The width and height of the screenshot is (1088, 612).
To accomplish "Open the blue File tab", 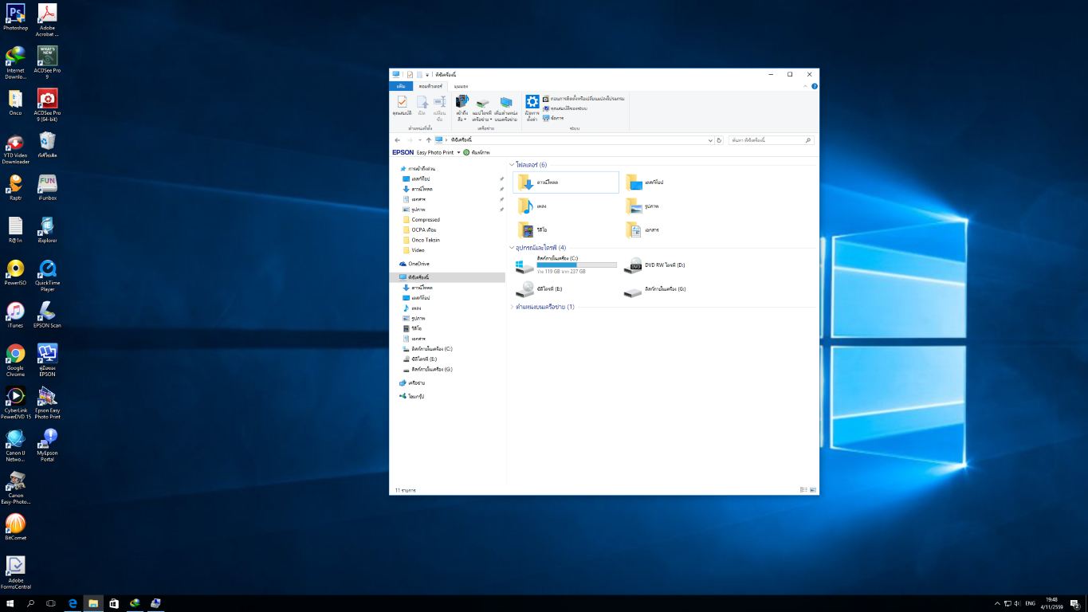I will click(x=400, y=86).
